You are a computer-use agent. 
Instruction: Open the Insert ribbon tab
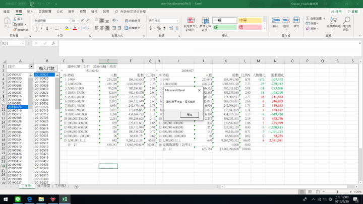[x=30, y=12]
